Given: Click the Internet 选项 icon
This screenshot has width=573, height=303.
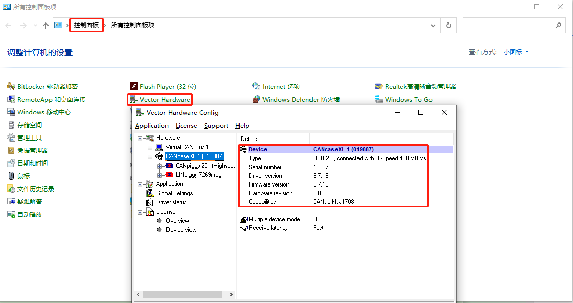Looking at the screenshot, I should pyautogui.click(x=256, y=87).
